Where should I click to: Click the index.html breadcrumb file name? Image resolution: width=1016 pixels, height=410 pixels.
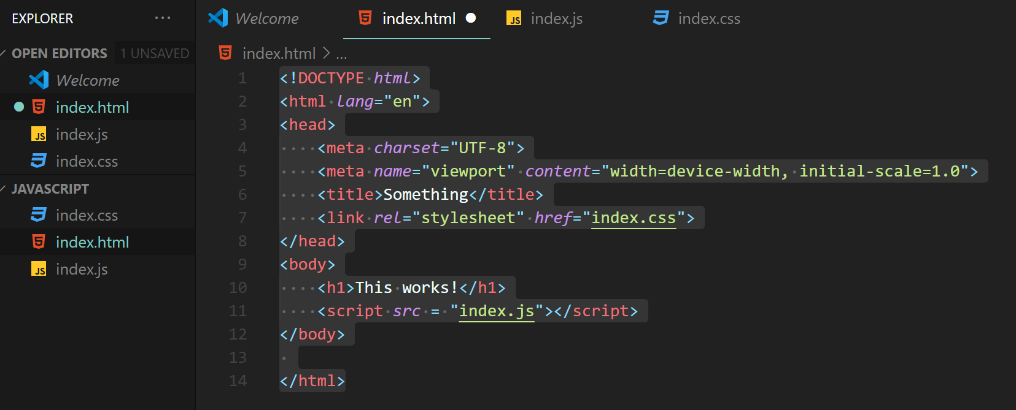pyautogui.click(x=279, y=53)
